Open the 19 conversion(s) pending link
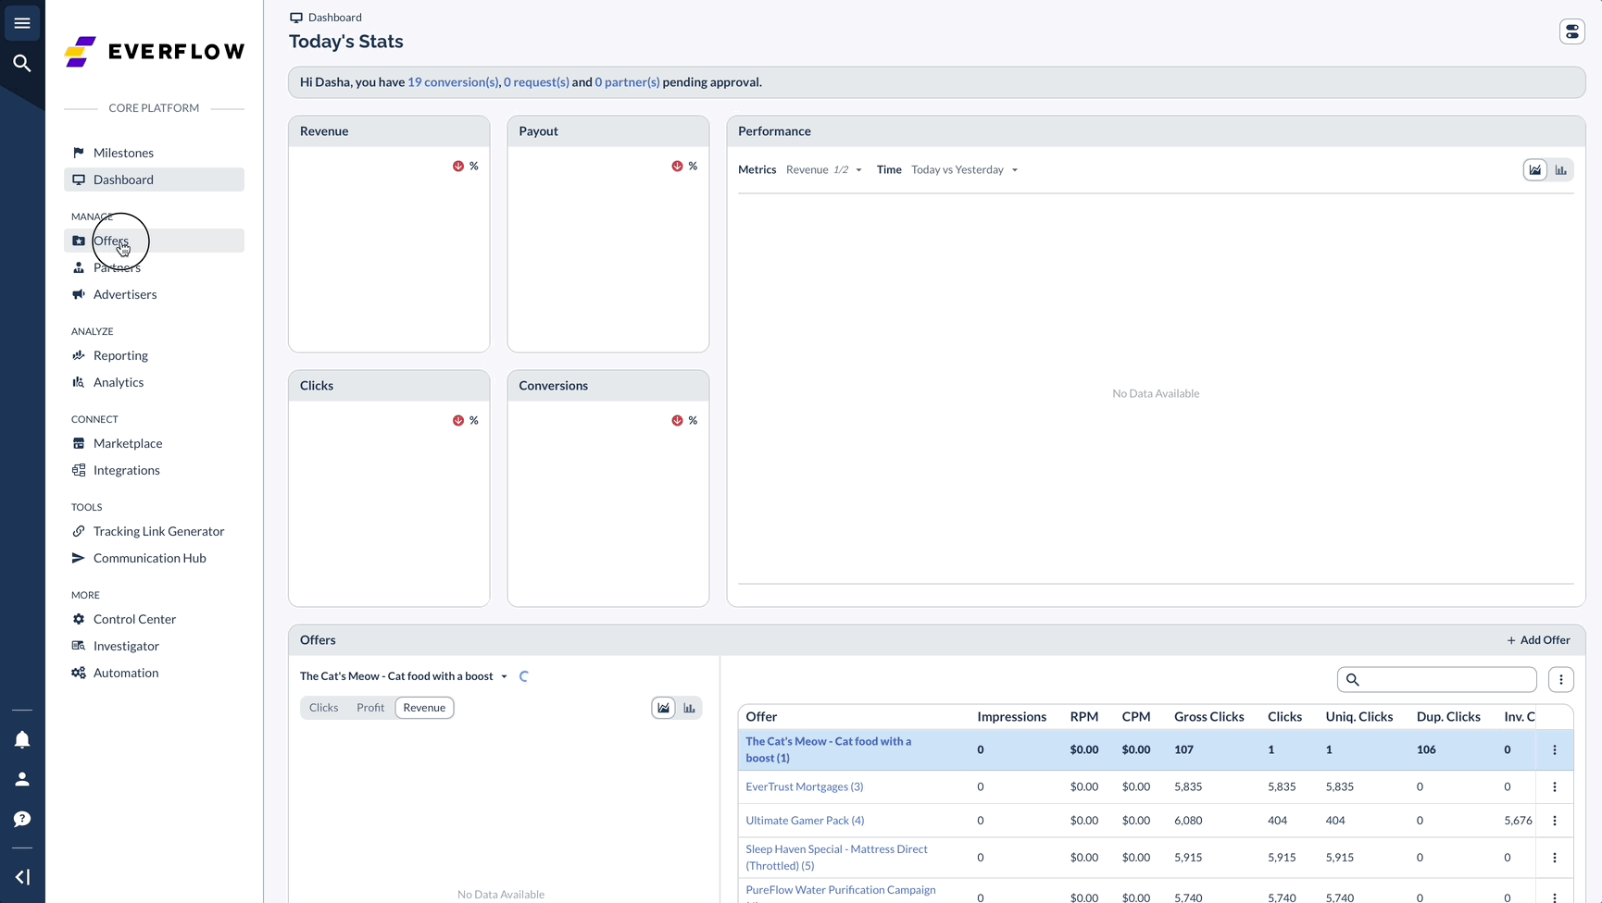1602x903 pixels. [454, 82]
